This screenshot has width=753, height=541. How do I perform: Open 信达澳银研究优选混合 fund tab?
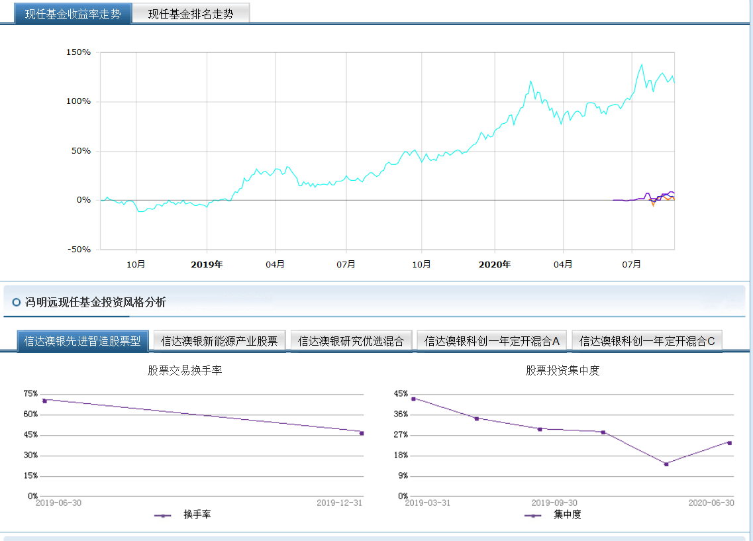click(x=351, y=341)
